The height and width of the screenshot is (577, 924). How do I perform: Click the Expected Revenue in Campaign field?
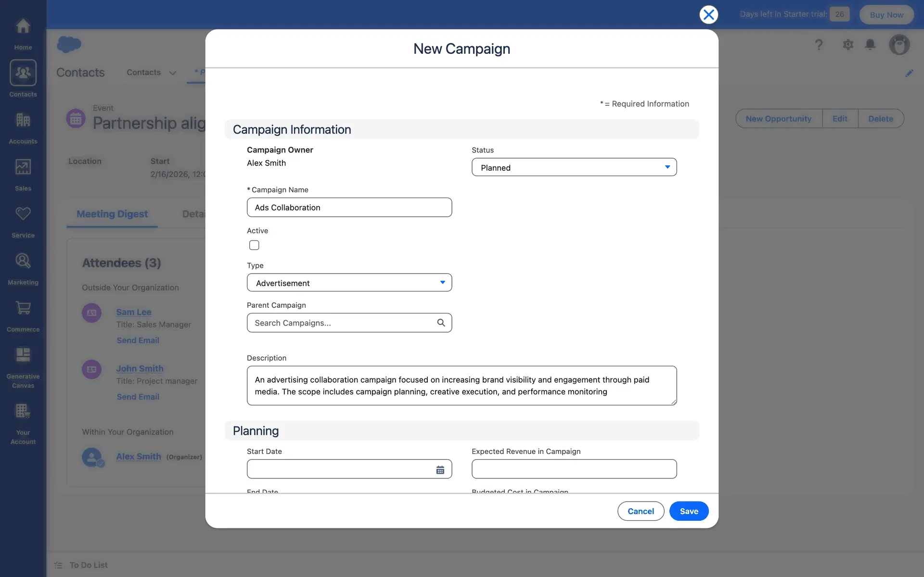click(x=574, y=469)
